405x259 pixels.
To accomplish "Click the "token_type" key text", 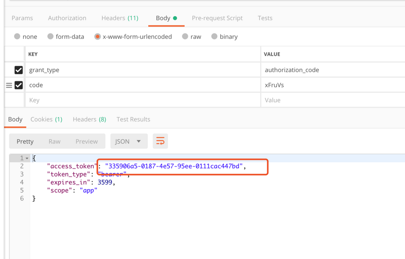I will (68, 175).
